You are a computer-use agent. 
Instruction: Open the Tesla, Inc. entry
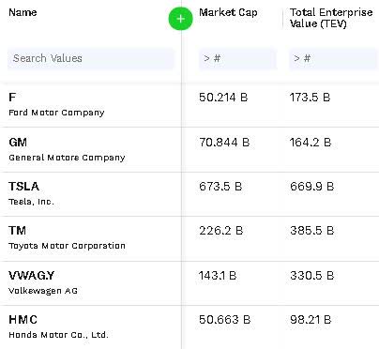click(31, 202)
